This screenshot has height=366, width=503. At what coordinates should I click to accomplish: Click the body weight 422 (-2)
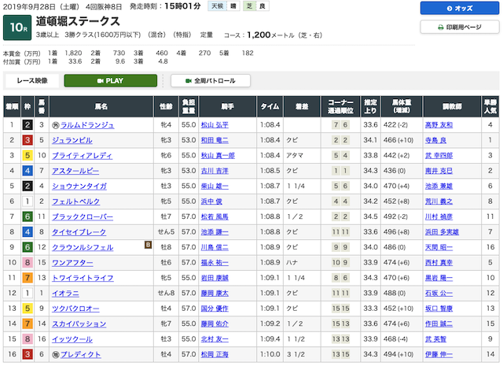395,124
